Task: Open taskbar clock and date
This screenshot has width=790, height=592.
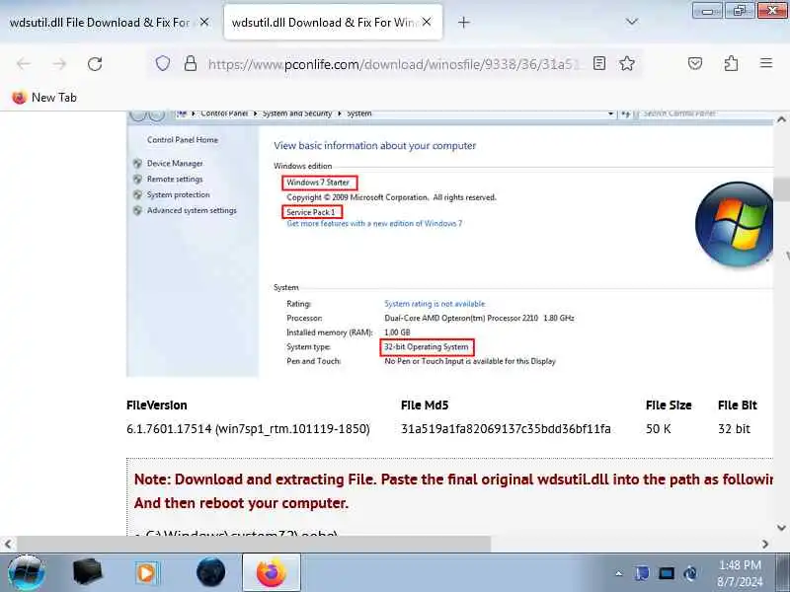Action: pos(740,573)
